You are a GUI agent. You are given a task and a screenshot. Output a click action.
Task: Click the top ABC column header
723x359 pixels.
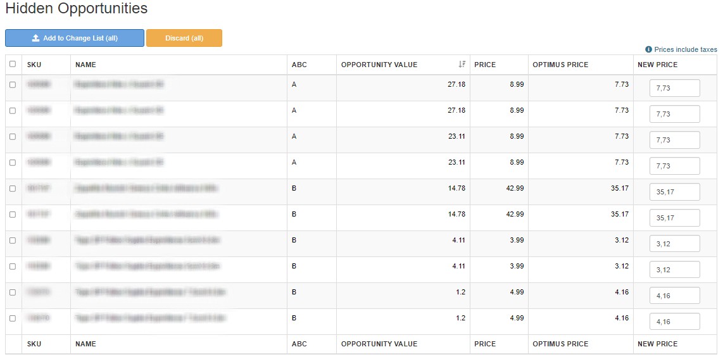click(x=299, y=65)
